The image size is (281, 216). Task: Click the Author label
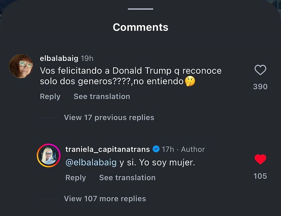[193, 149]
